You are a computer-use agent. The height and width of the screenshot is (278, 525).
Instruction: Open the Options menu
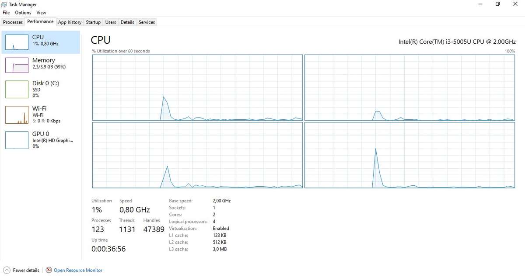pyautogui.click(x=23, y=13)
